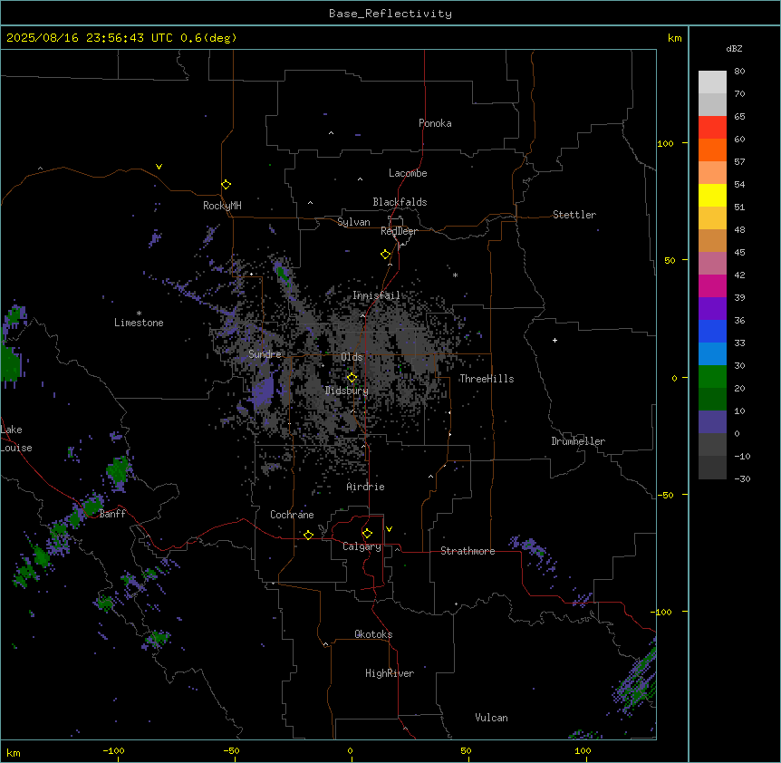Click the -100 tick on horizontal axis
781x763 pixels.
[x=114, y=751]
